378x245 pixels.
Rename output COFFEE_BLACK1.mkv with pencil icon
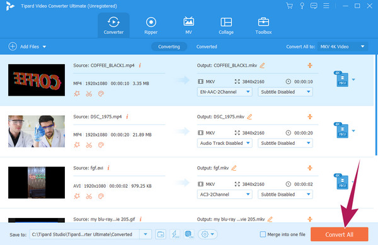click(262, 66)
